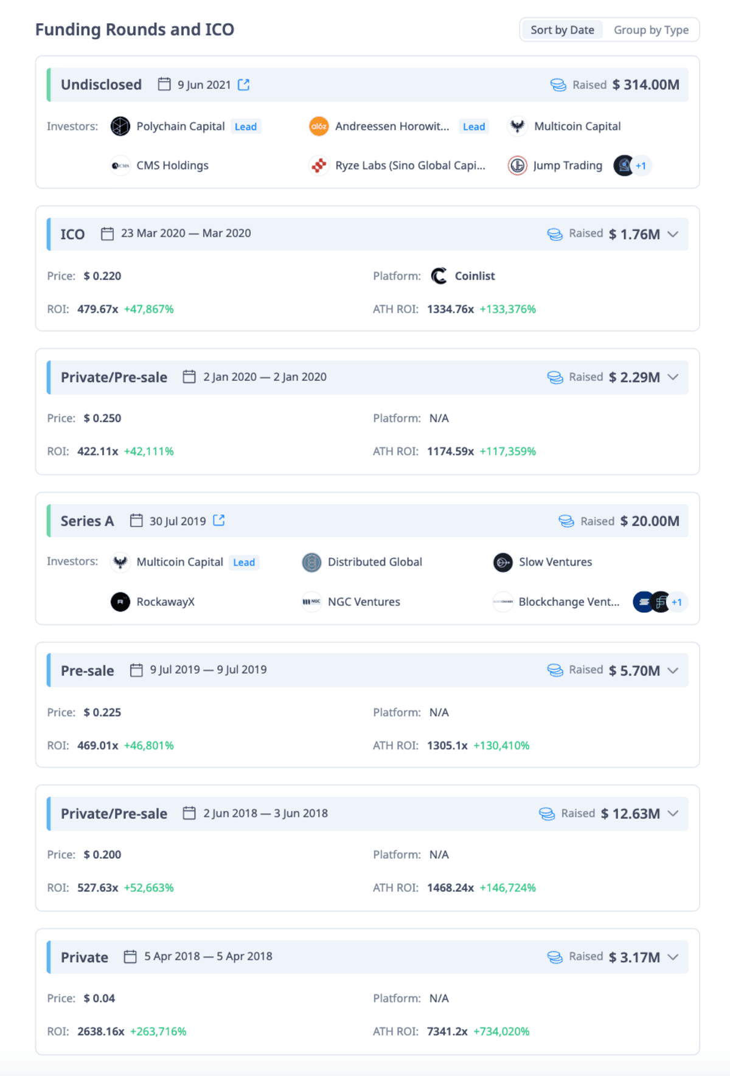
Task: Switch to Sort by Date view
Action: (562, 30)
